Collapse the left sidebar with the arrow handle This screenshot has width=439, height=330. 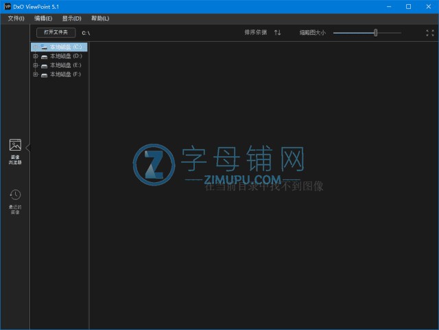click(27, 147)
